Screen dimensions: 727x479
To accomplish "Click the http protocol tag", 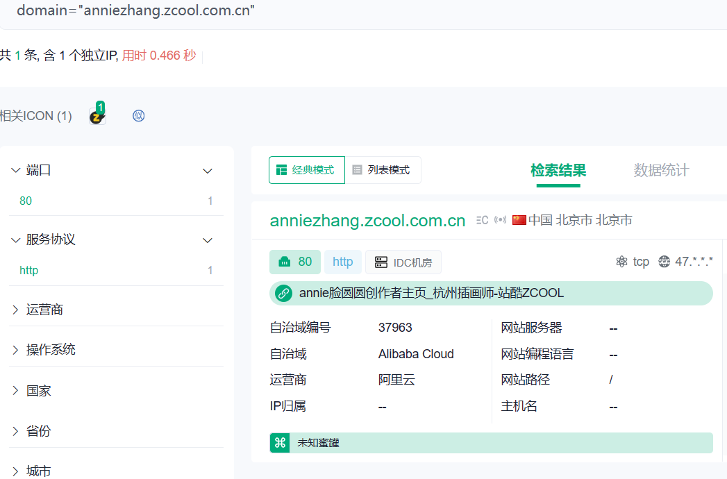I will tap(342, 262).
